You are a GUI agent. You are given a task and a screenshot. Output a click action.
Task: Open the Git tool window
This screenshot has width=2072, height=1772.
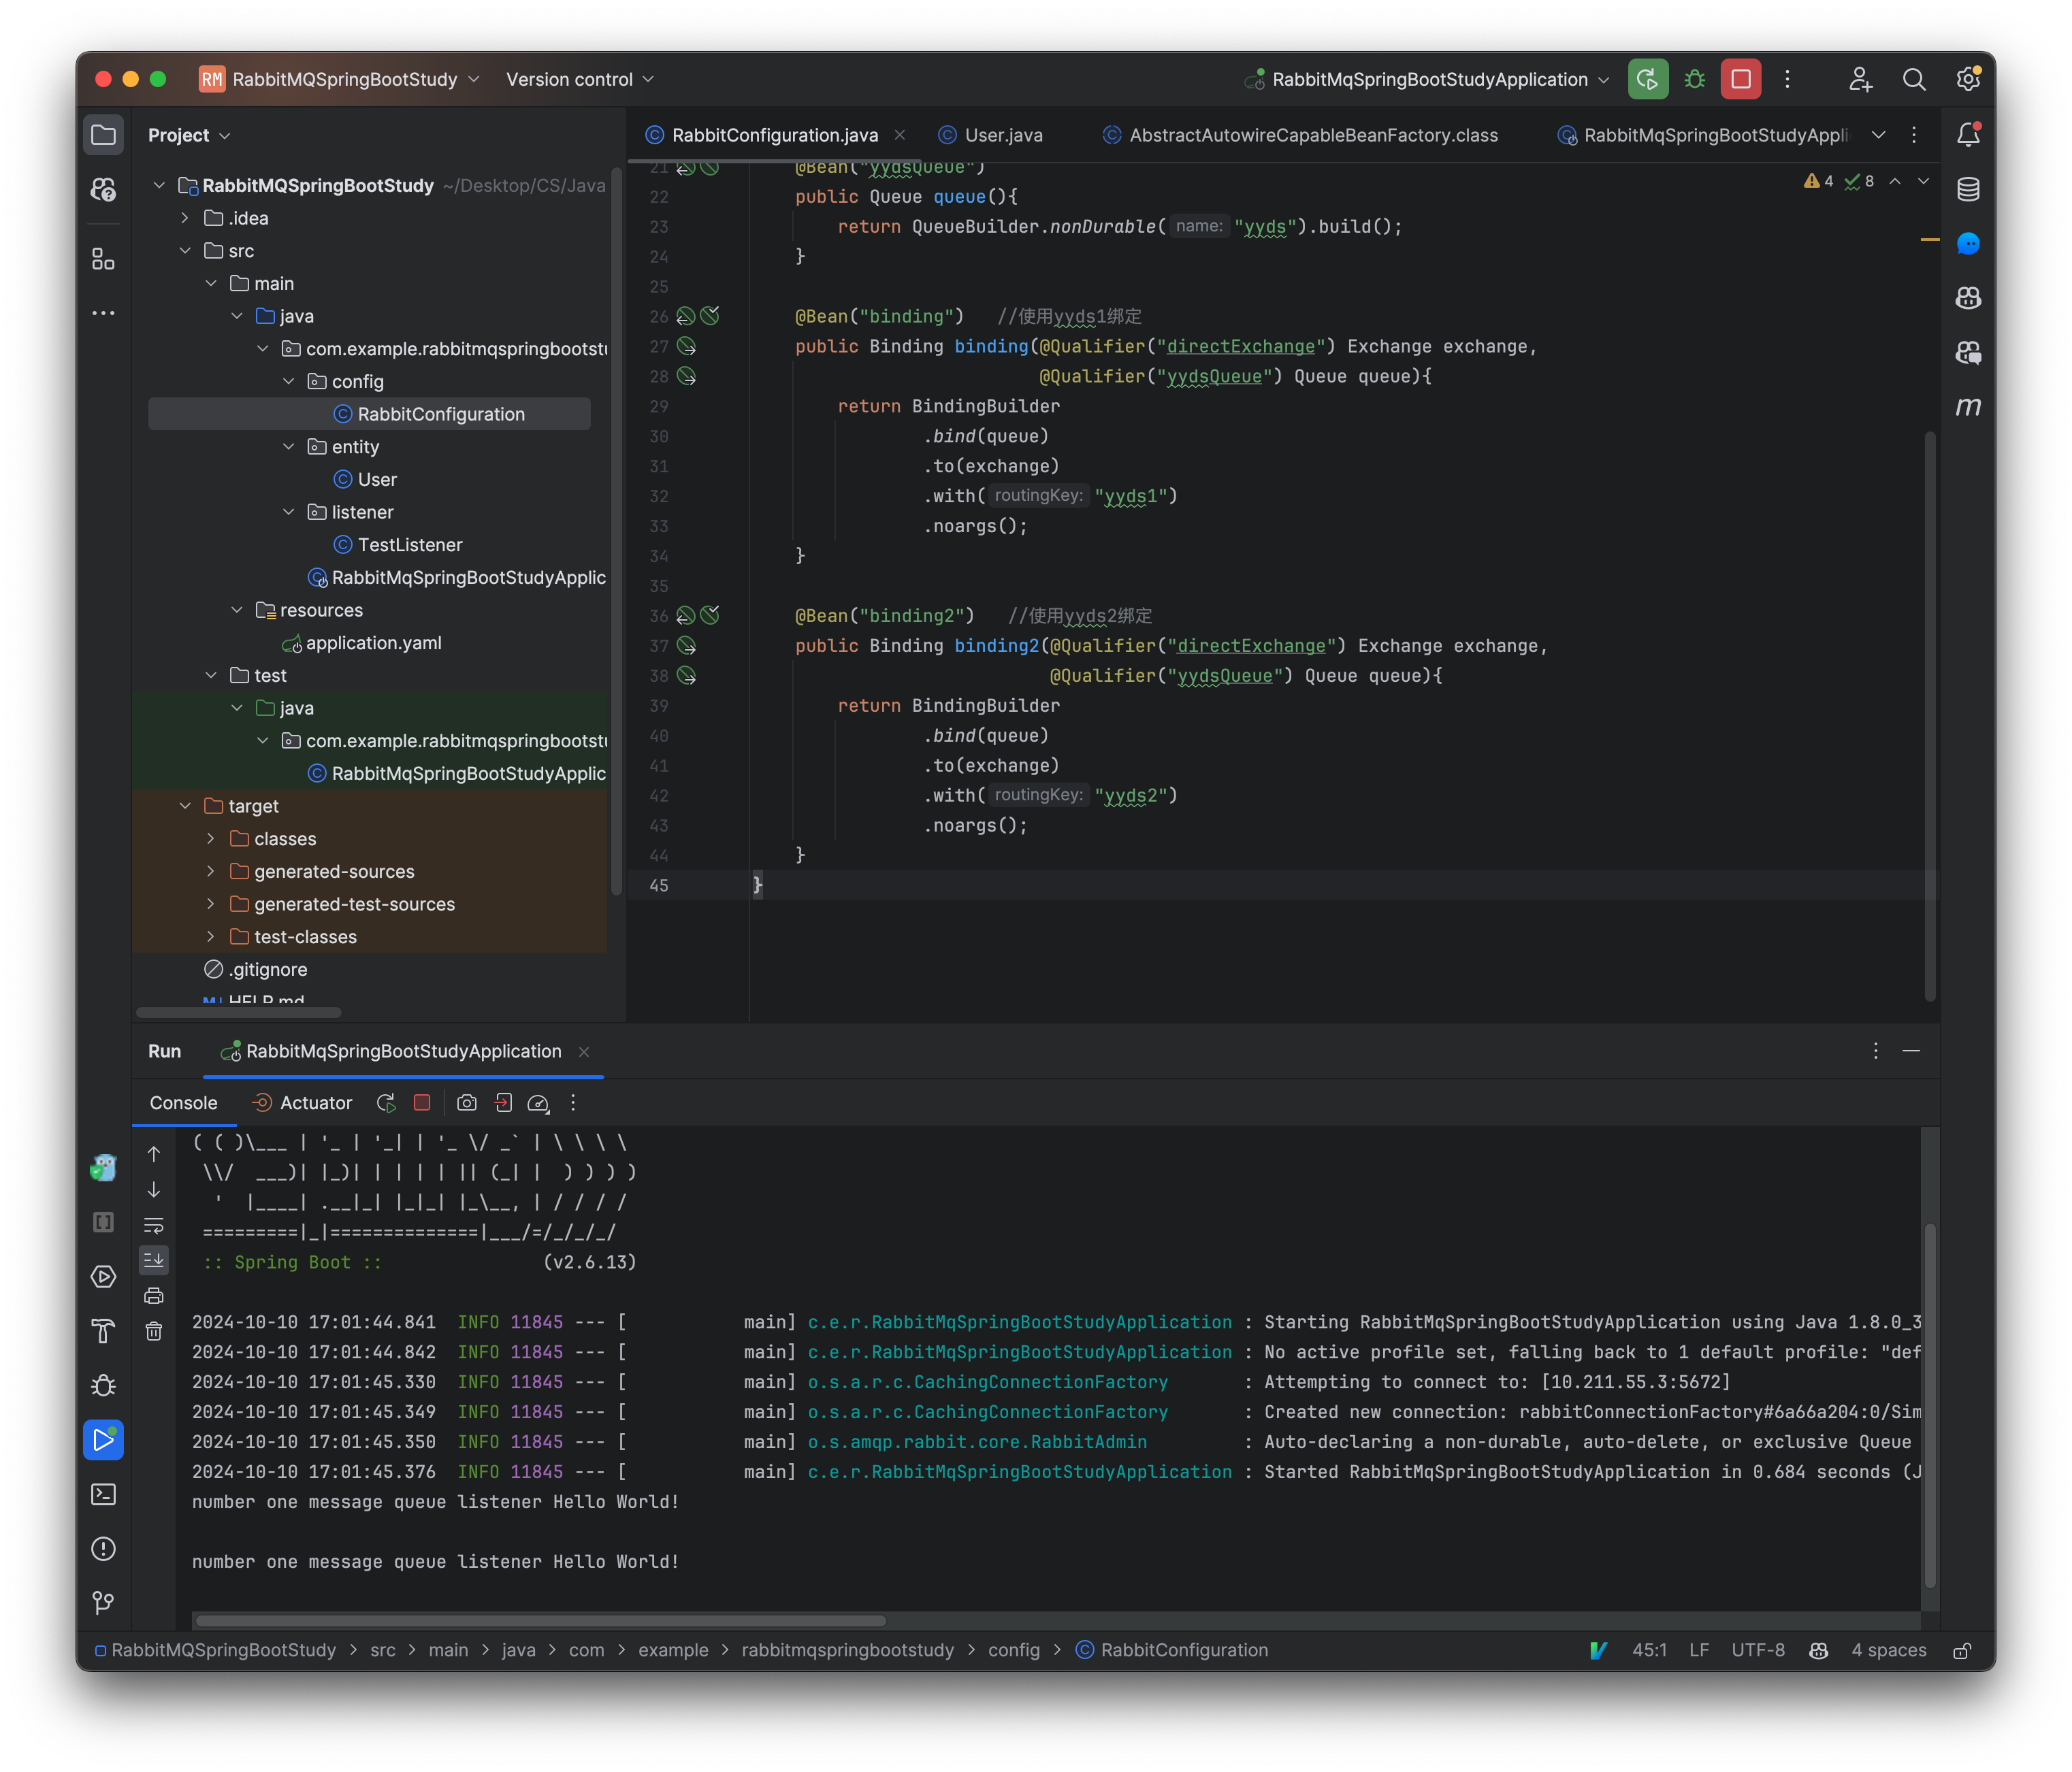point(104,1602)
